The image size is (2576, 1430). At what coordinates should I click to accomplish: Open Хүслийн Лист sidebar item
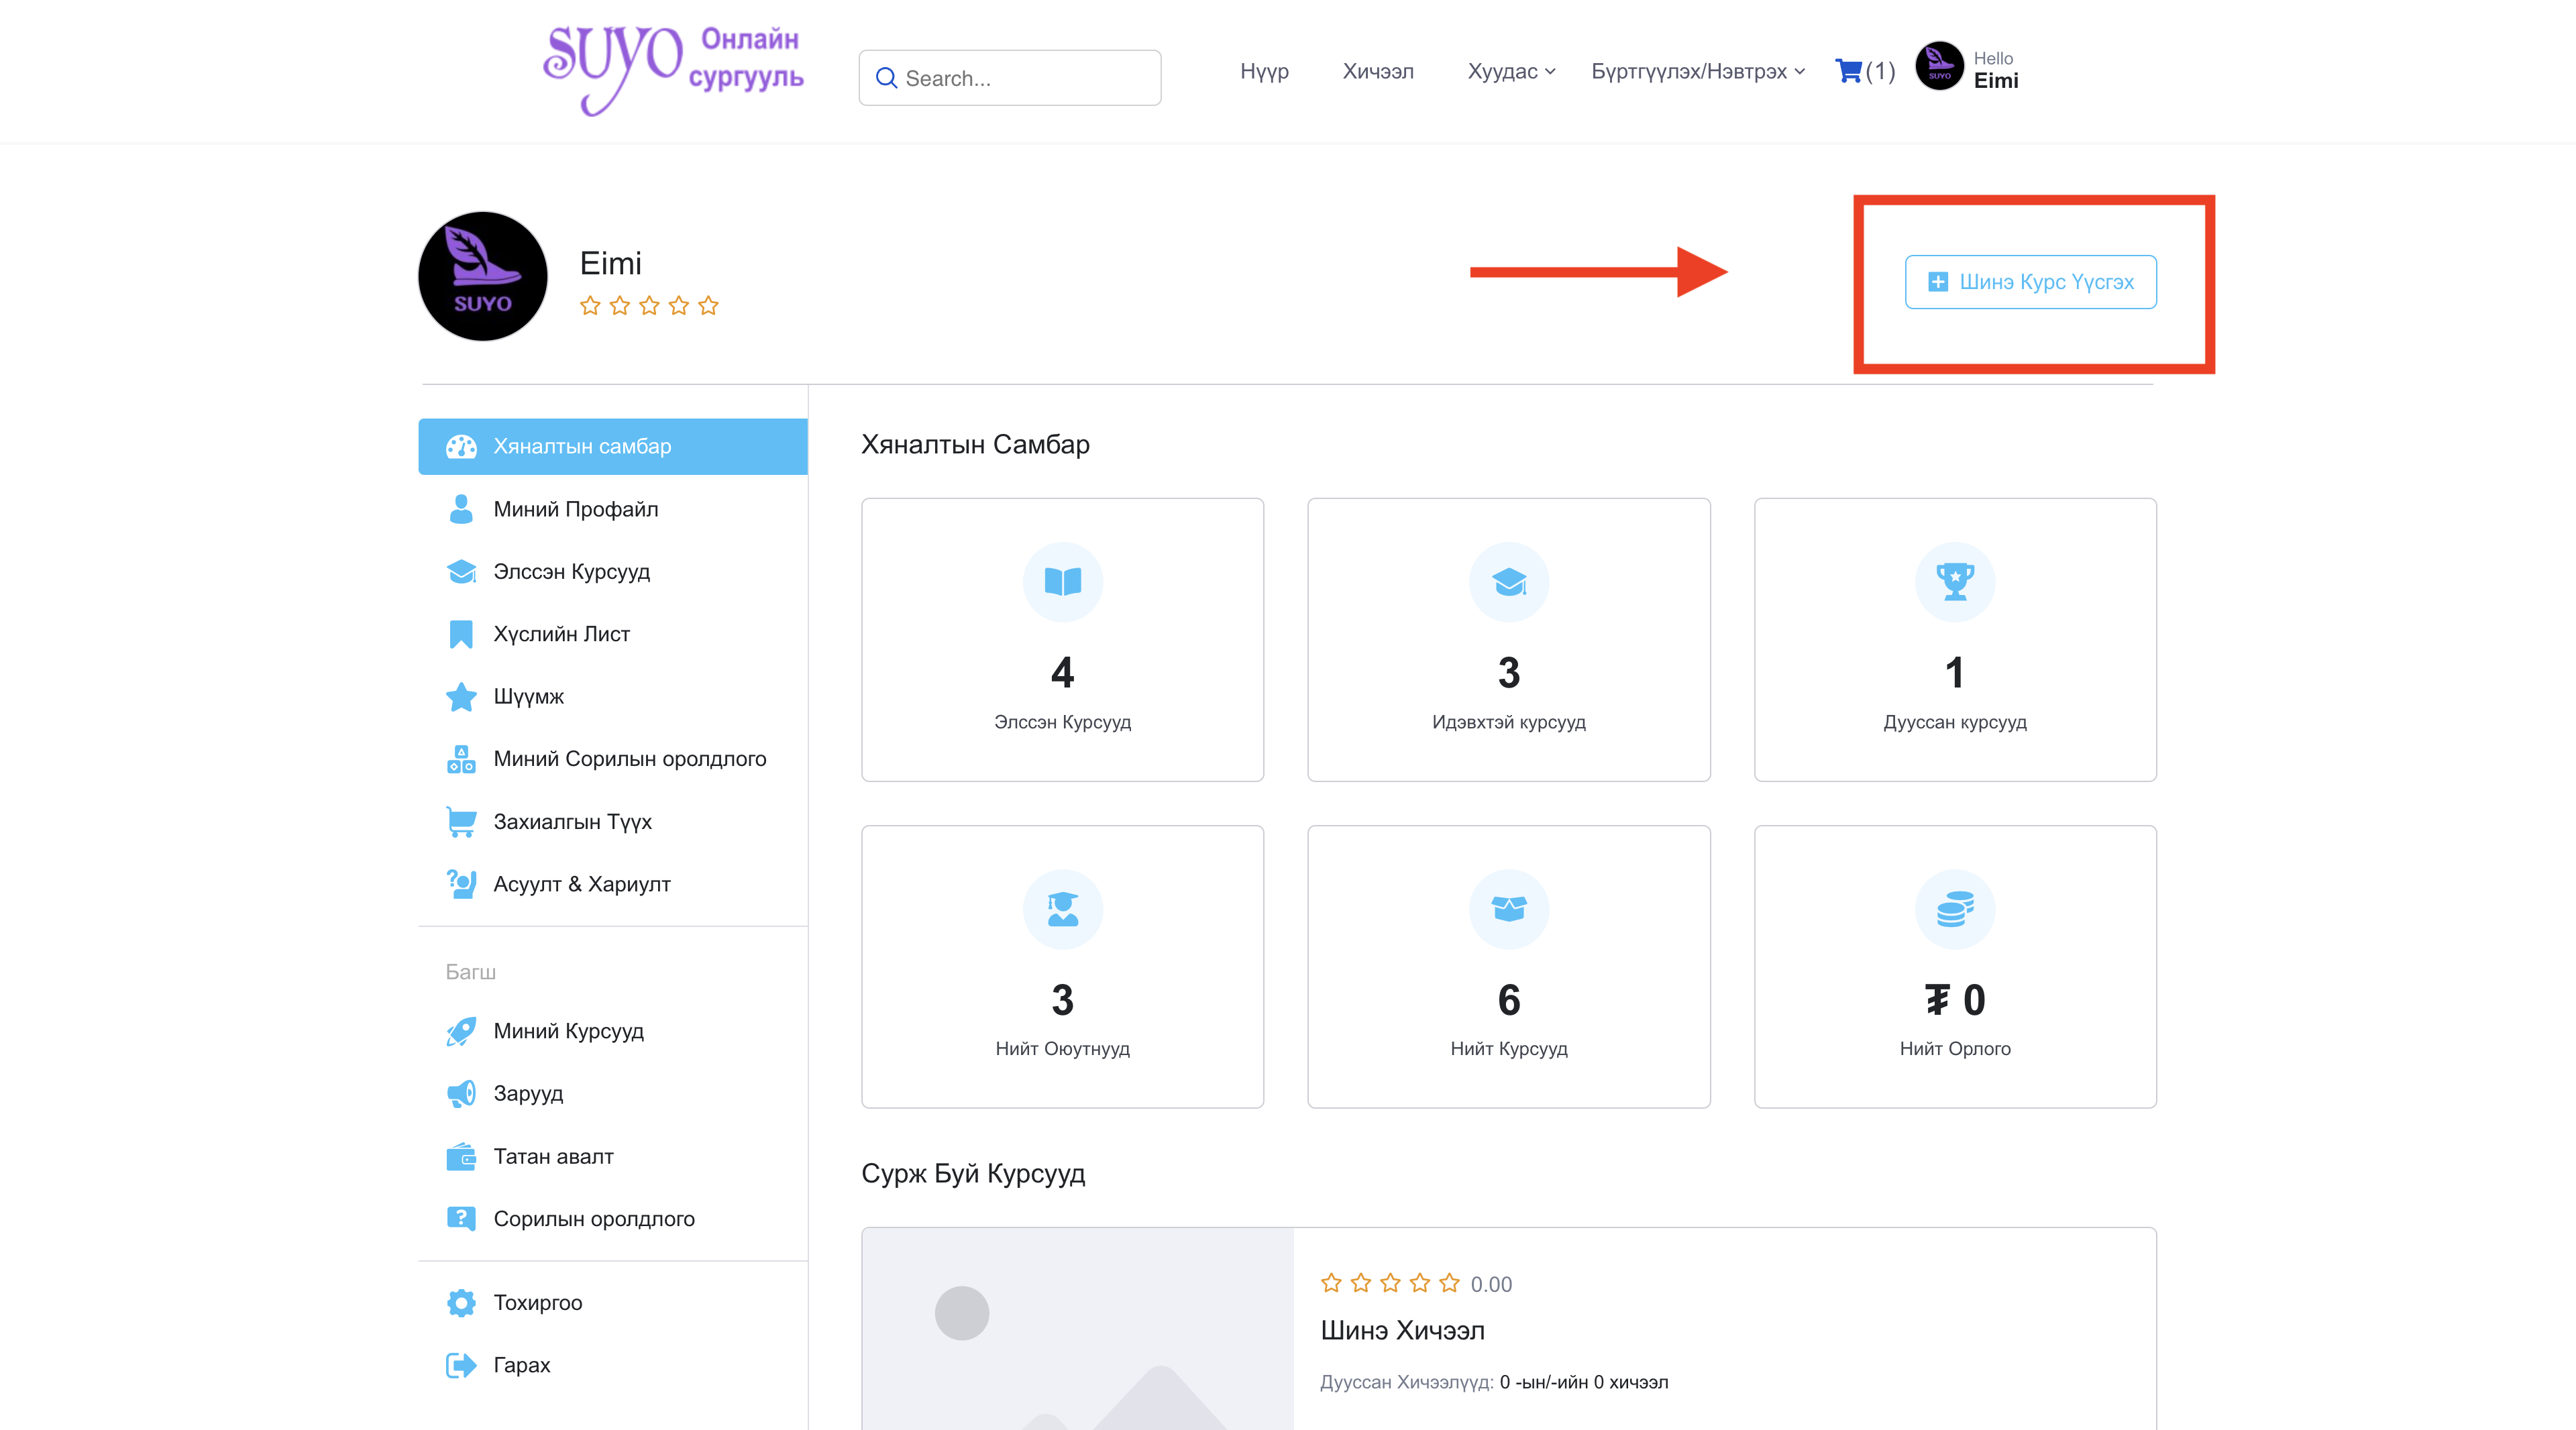612,634
